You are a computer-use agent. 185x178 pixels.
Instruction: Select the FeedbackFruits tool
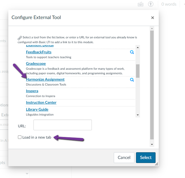[39, 52]
